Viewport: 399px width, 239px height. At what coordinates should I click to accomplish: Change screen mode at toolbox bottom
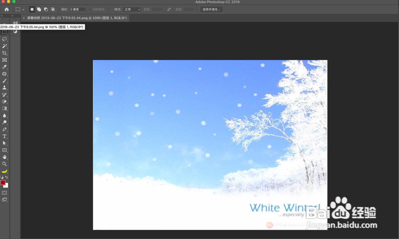pos(4,200)
